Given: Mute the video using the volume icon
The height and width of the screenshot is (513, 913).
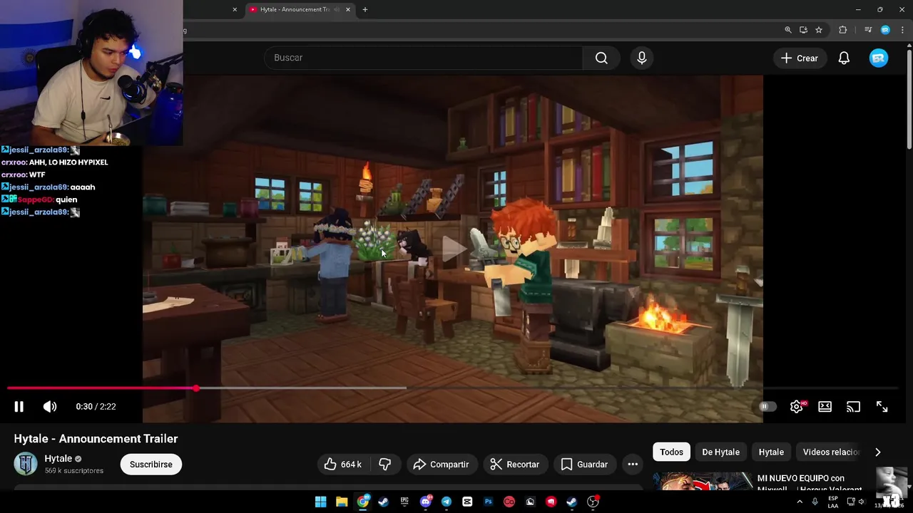Looking at the screenshot, I should 49,406.
